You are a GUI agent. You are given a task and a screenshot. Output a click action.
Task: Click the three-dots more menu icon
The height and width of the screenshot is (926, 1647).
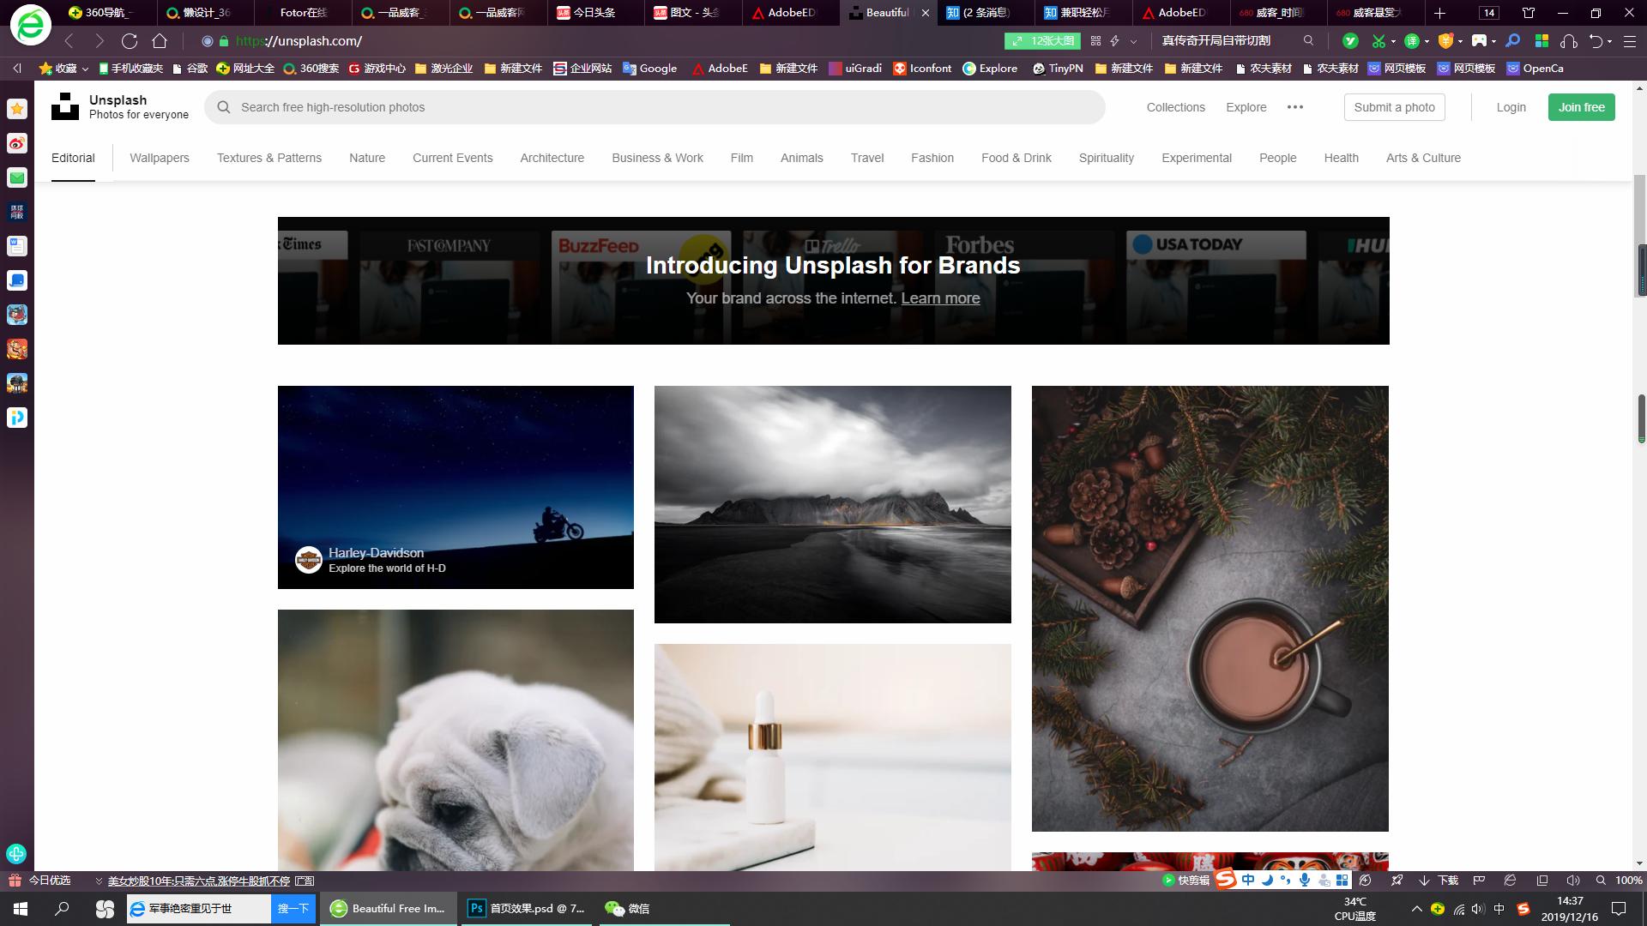pyautogui.click(x=1295, y=107)
